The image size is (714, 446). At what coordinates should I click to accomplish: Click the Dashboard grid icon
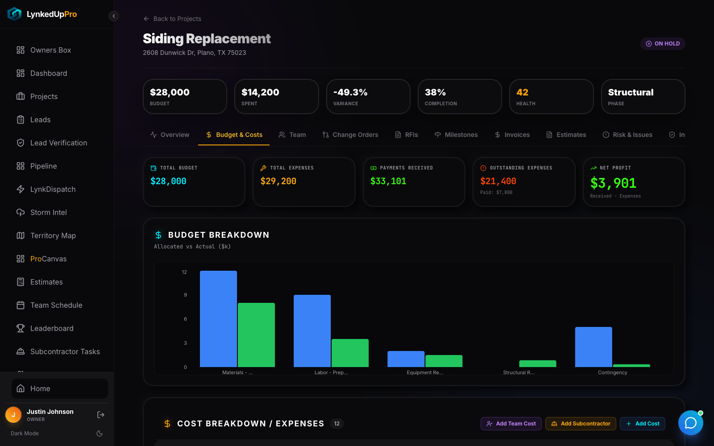(x=21, y=73)
